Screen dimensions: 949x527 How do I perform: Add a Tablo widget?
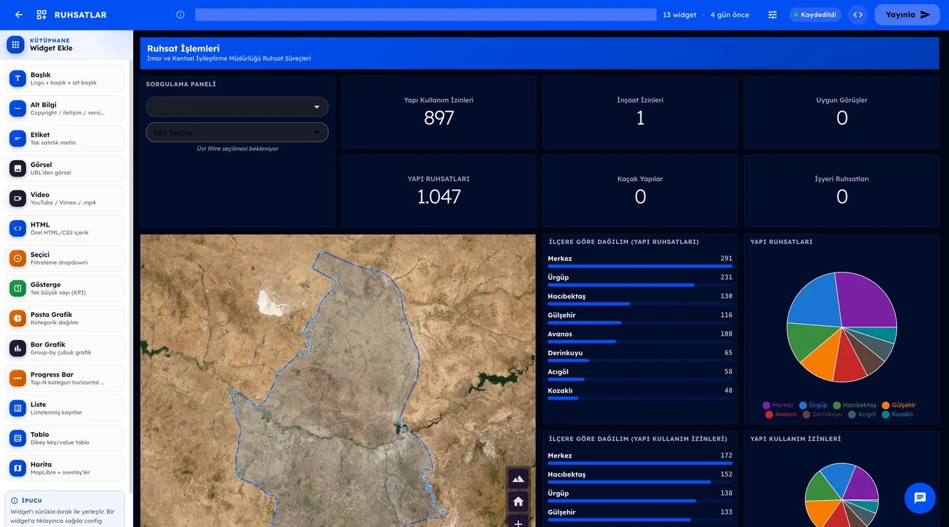click(x=65, y=438)
